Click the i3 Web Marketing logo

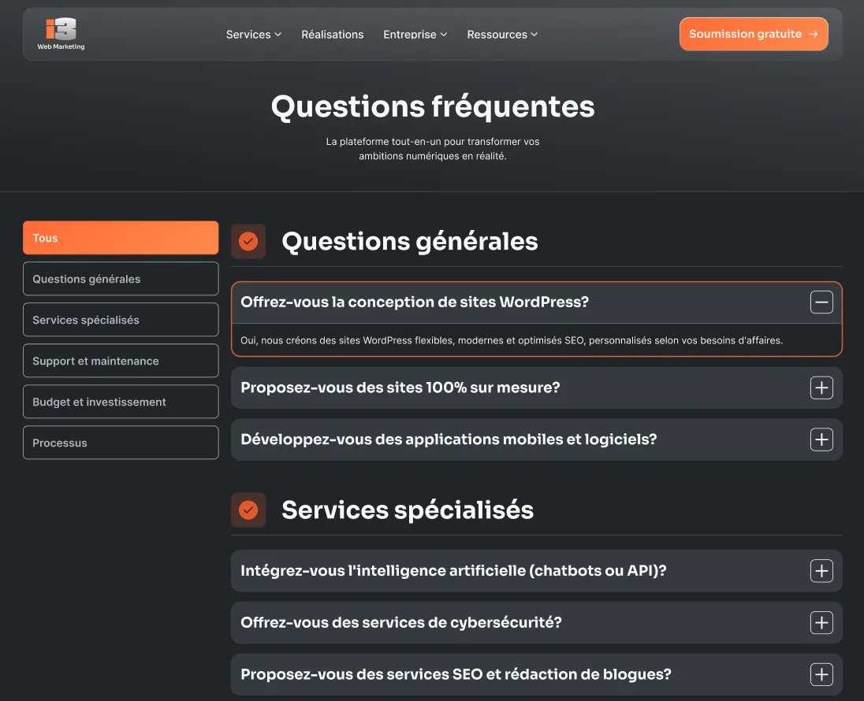[61, 34]
